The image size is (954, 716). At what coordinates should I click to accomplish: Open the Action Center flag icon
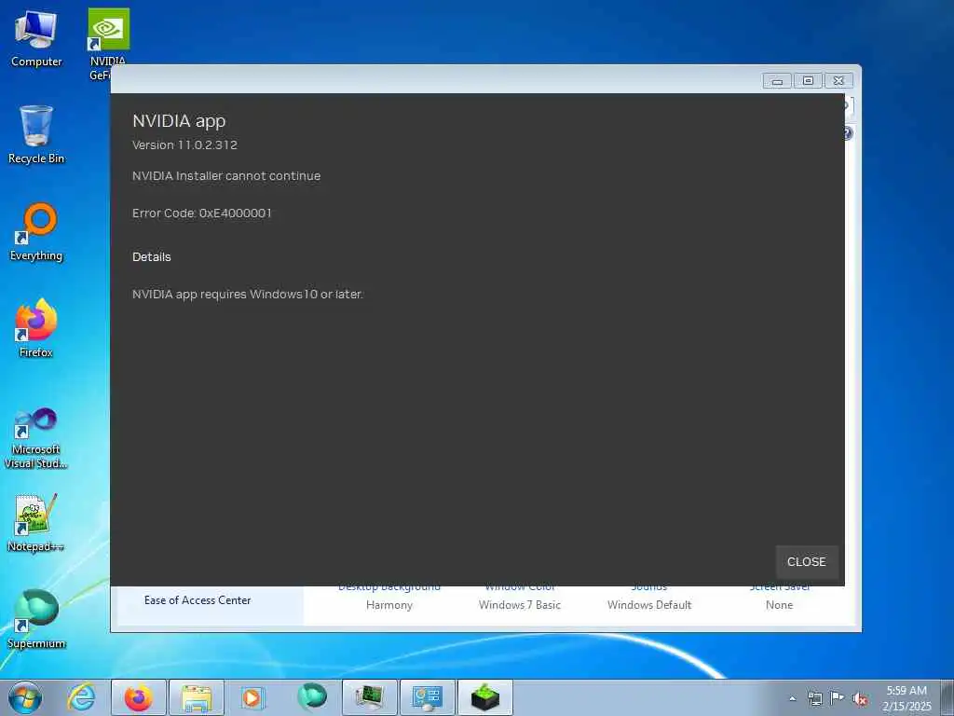(x=838, y=698)
